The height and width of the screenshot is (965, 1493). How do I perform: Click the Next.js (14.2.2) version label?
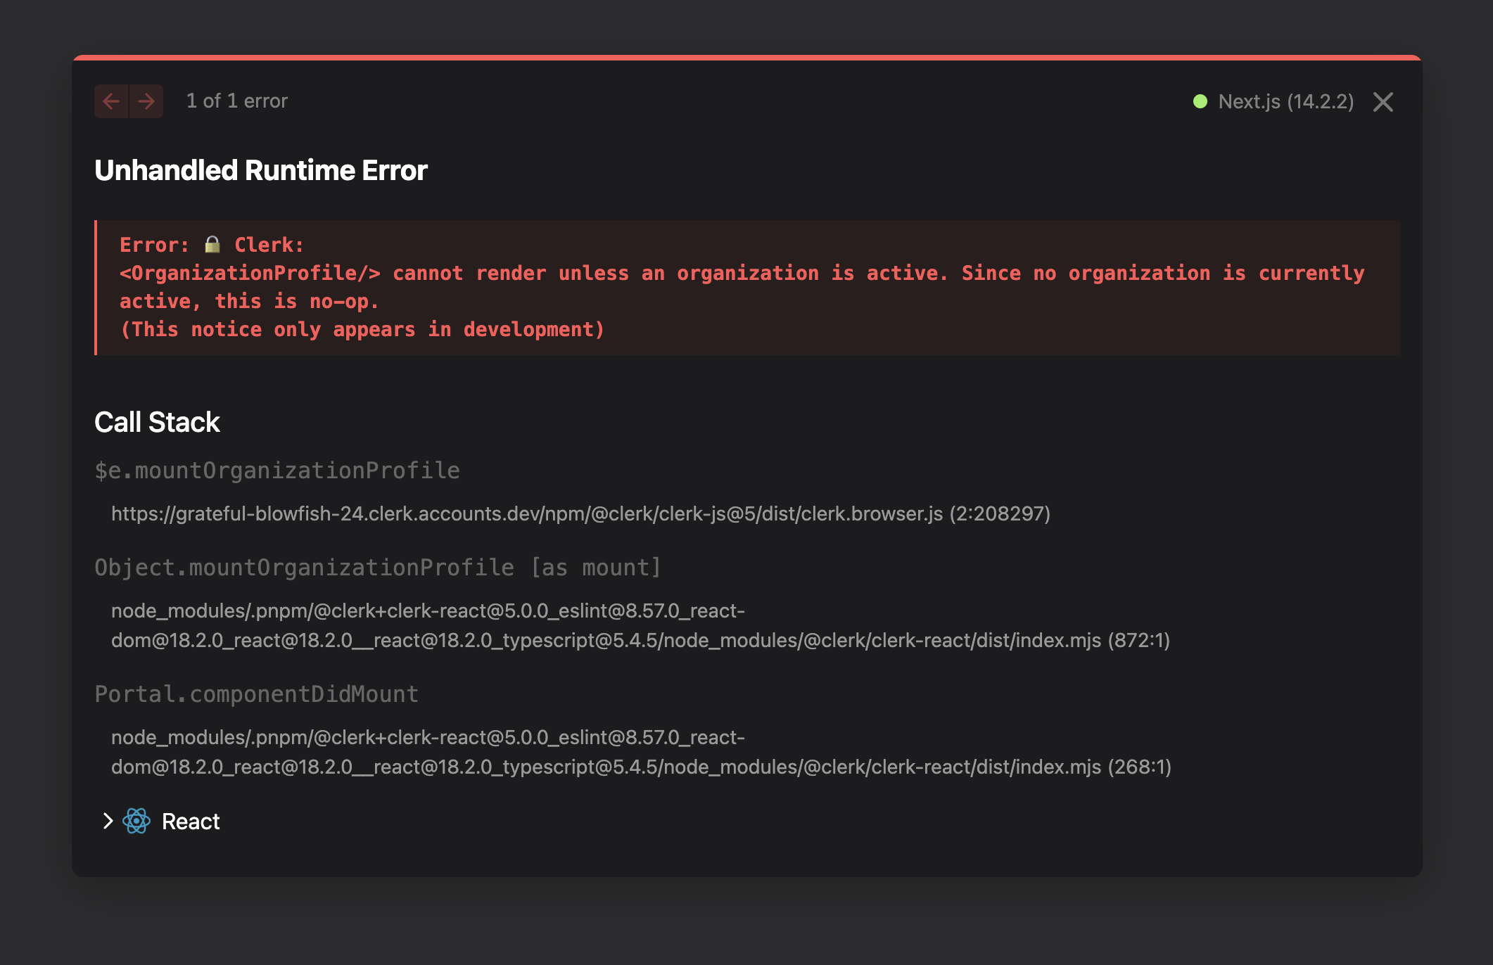[x=1285, y=101]
